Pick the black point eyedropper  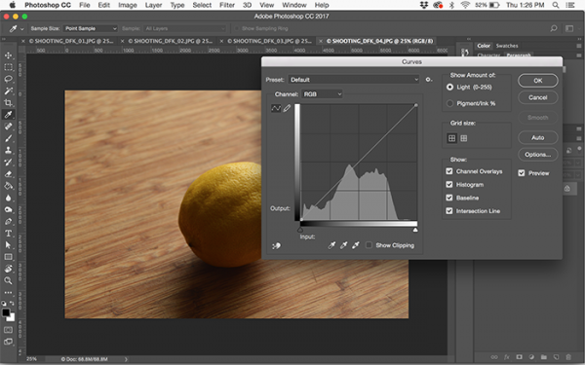click(331, 245)
